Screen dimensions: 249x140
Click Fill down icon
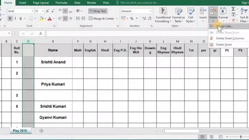click(x=233, y=15)
